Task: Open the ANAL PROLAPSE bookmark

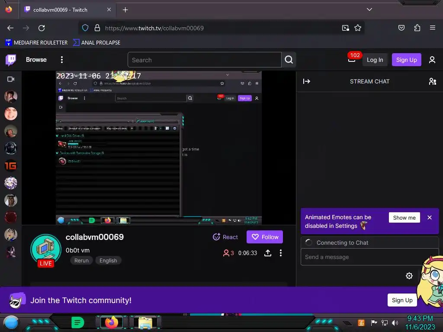Action: click(x=96, y=43)
